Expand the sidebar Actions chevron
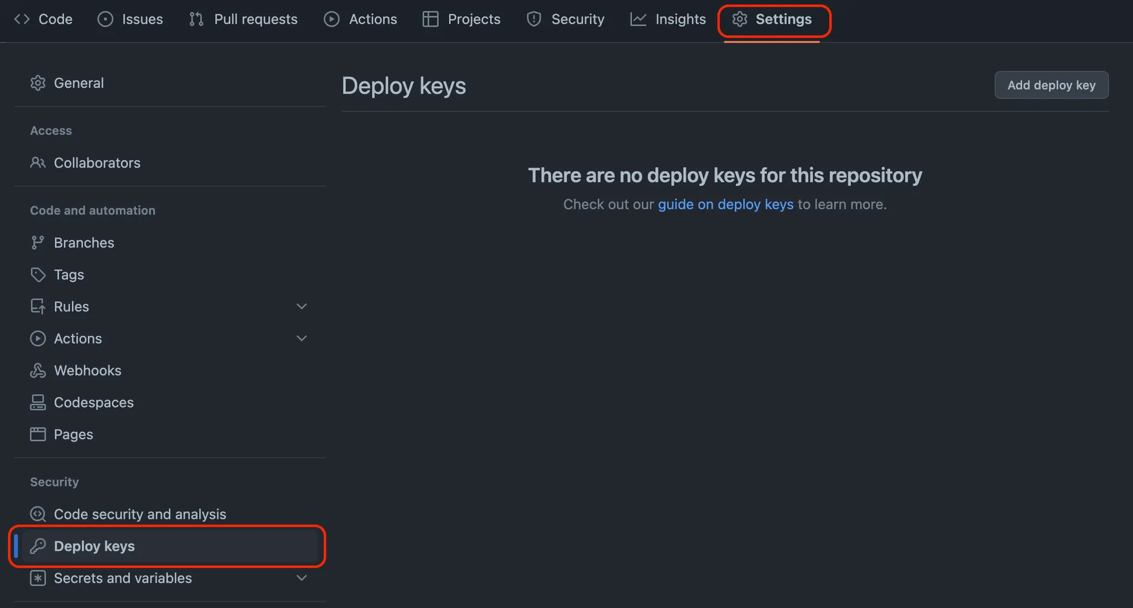The image size is (1133, 608). [x=302, y=338]
